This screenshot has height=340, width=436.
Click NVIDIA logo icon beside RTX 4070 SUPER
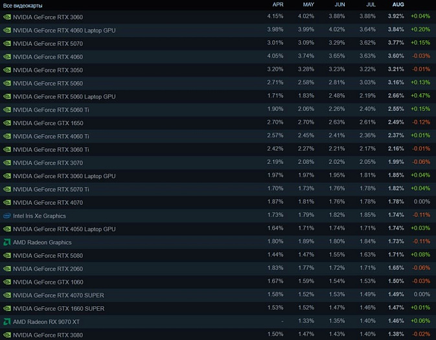7,295
